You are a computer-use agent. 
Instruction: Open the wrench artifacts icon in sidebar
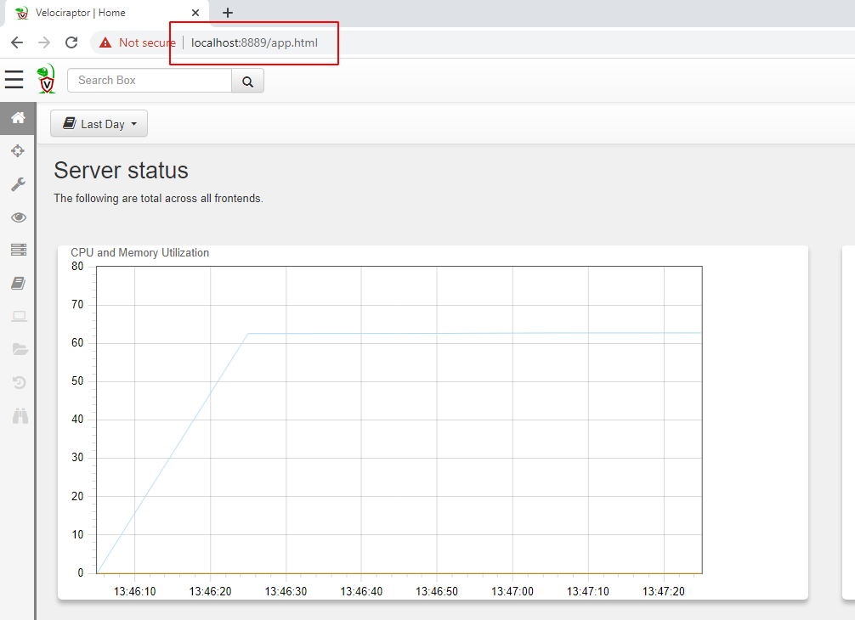point(18,184)
